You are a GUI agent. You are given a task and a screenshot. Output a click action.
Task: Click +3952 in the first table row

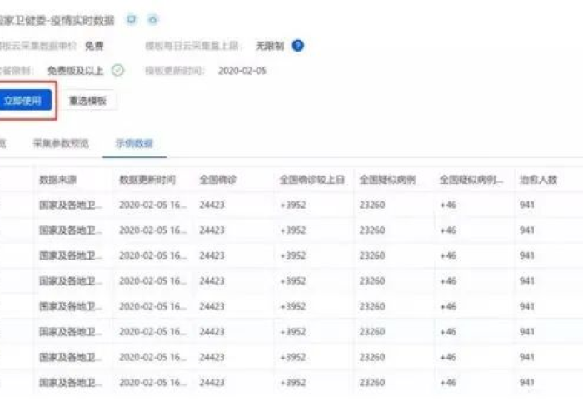coord(293,205)
